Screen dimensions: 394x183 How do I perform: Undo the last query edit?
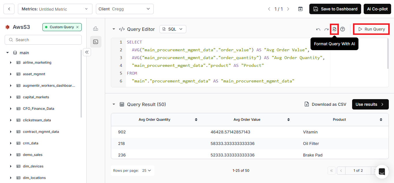318,29
